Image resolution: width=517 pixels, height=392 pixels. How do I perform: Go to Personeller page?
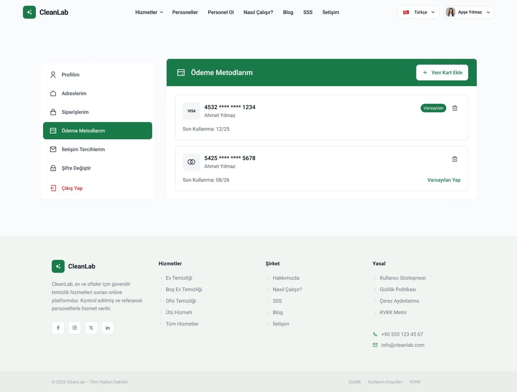185,12
